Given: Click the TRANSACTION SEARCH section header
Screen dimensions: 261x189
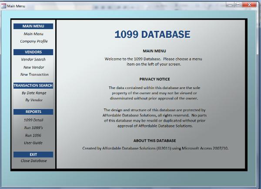Looking at the screenshot, I should [x=33, y=86].
